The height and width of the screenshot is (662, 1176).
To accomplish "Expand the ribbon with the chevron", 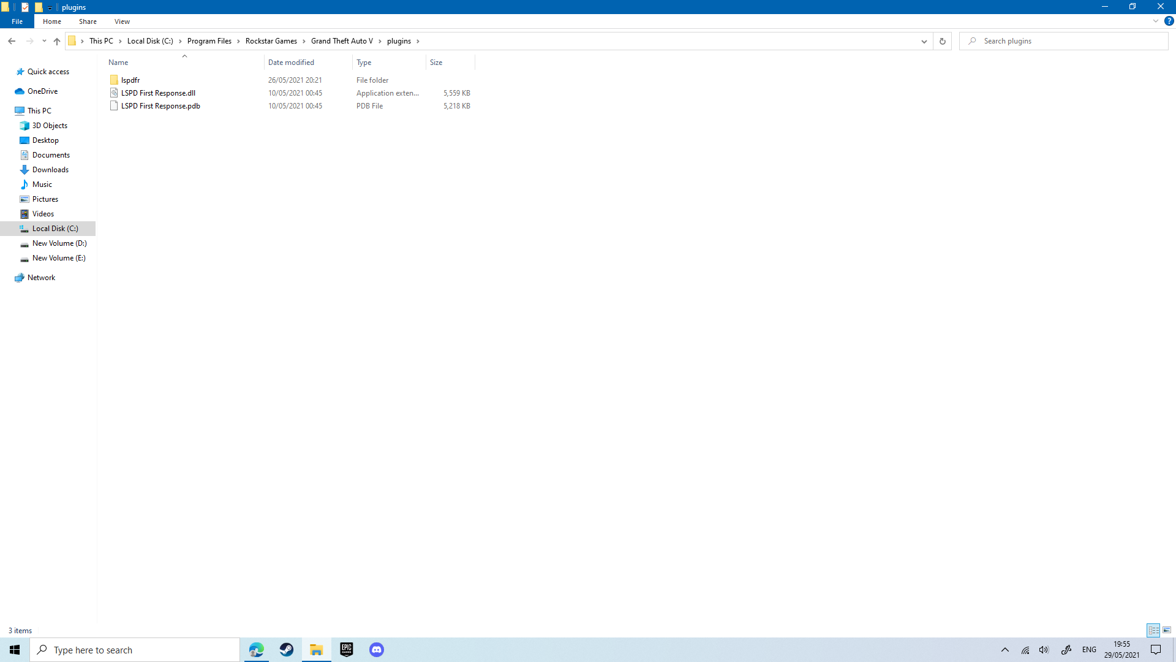I will coord(1156,21).
